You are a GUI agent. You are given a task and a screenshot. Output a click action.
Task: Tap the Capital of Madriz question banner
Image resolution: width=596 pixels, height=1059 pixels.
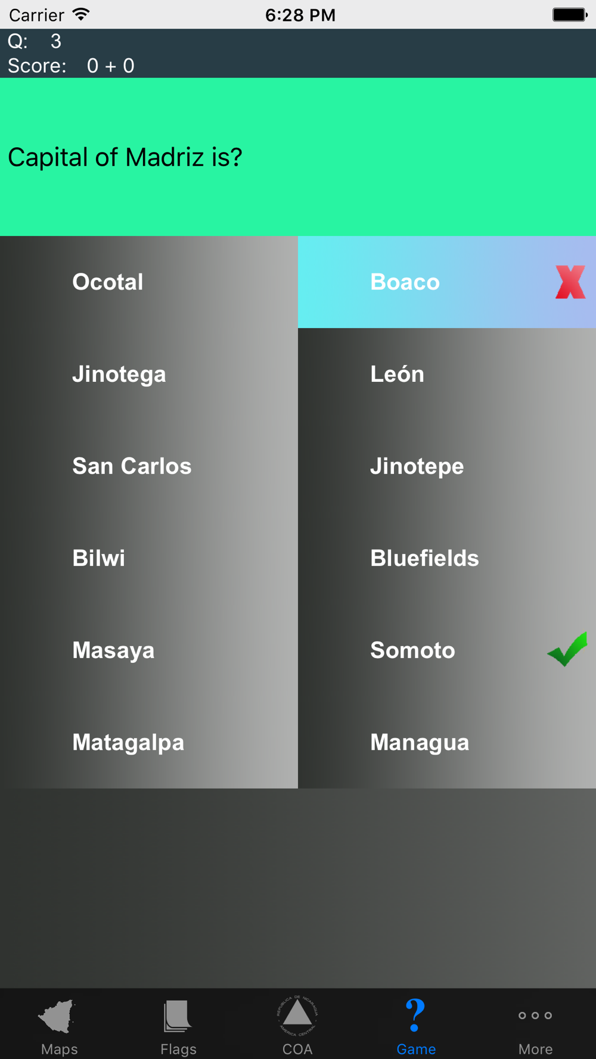(x=298, y=157)
